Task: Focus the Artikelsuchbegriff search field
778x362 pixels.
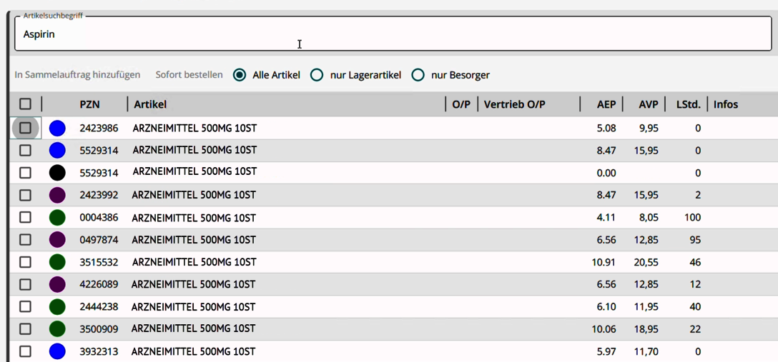Action: tap(392, 34)
